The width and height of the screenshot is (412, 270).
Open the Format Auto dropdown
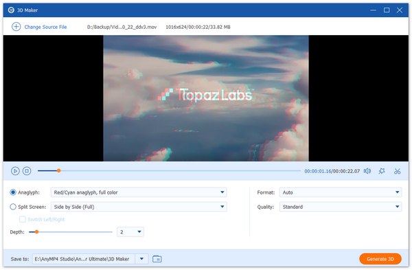341,192
